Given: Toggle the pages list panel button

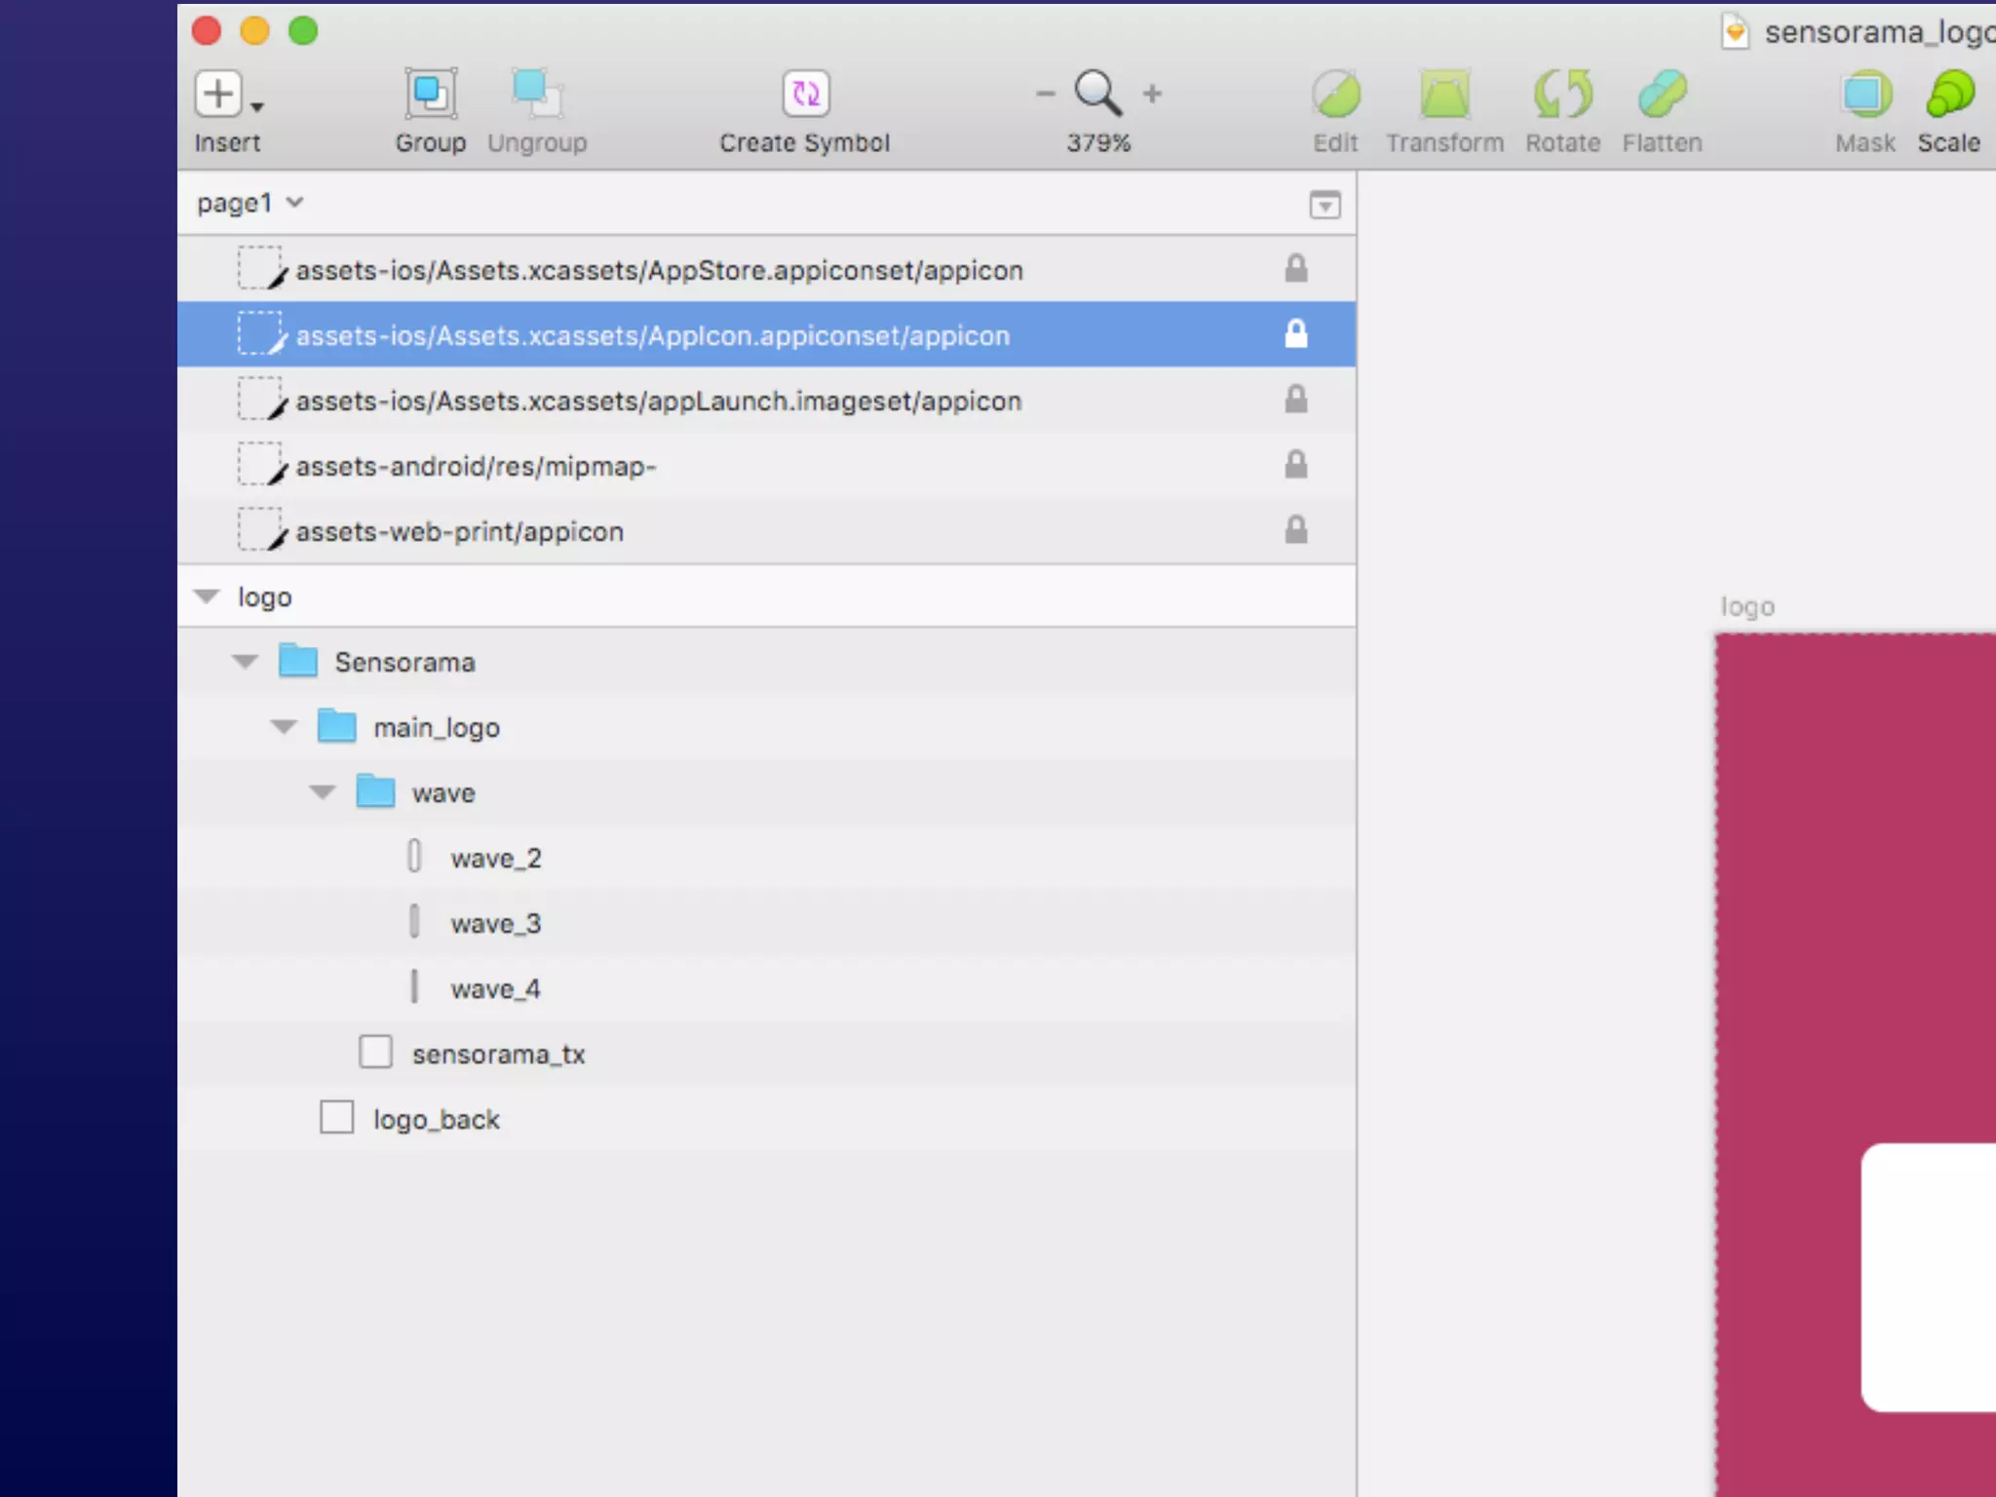Looking at the screenshot, I should (1324, 205).
